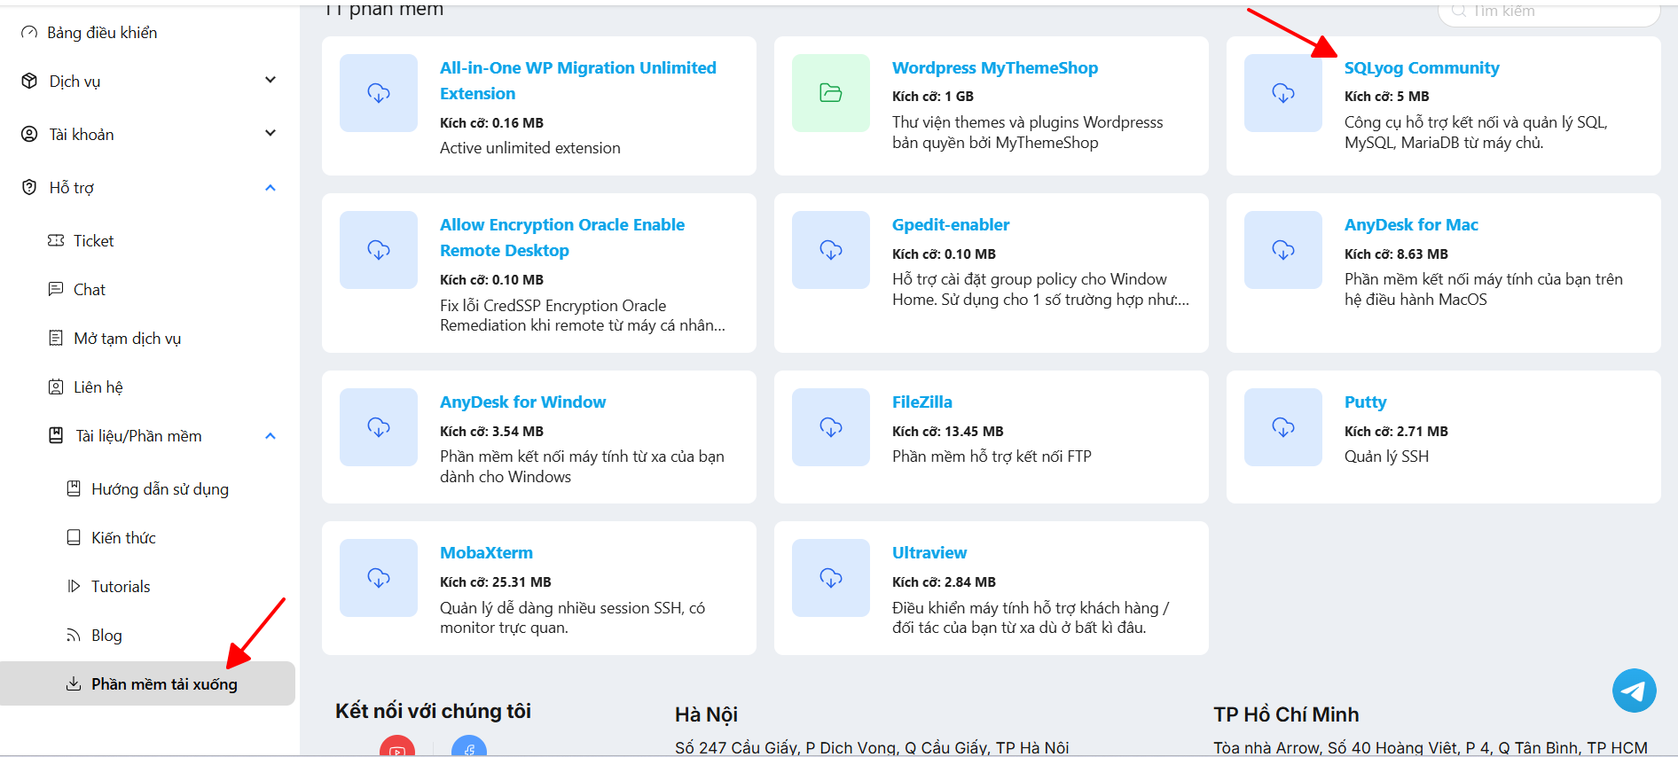Click the cloud download icon for MobaXterm
The image size is (1678, 757).
[x=379, y=578]
